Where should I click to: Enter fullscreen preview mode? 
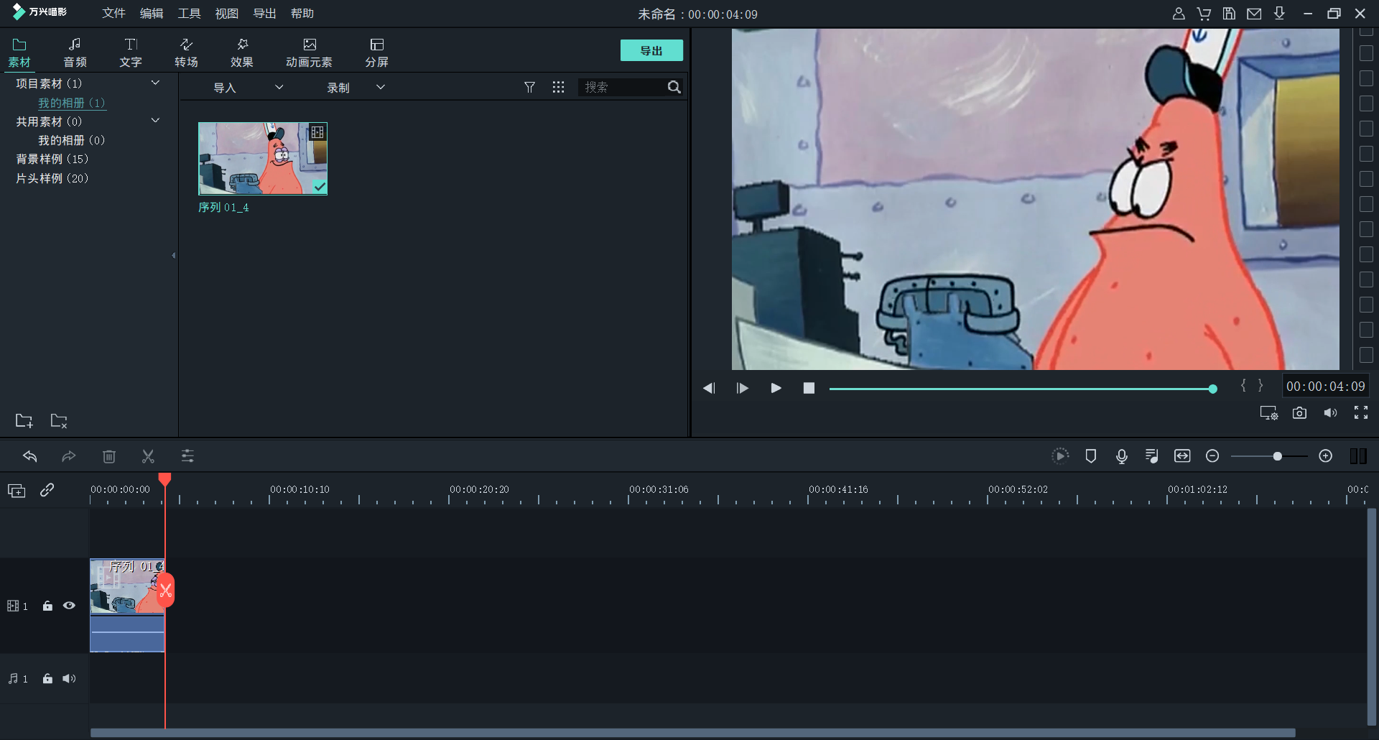pos(1360,413)
